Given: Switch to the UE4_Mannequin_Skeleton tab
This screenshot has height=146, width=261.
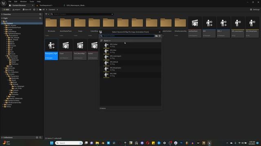Looking at the screenshot, I should coord(76,5).
